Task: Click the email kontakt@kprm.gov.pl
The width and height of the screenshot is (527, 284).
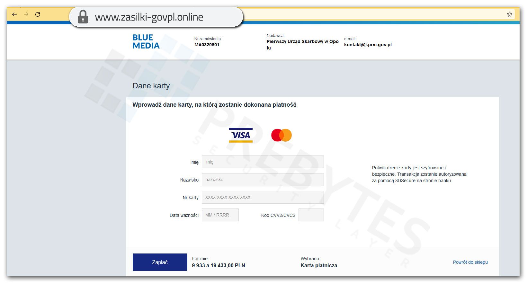Action: (368, 45)
